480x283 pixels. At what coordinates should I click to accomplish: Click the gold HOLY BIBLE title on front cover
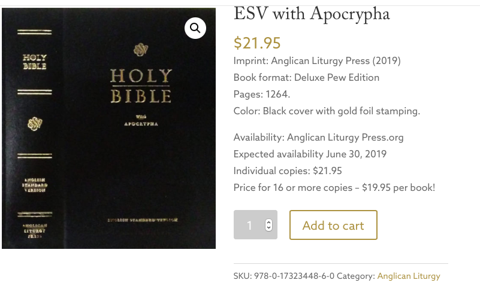[x=140, y=86]
